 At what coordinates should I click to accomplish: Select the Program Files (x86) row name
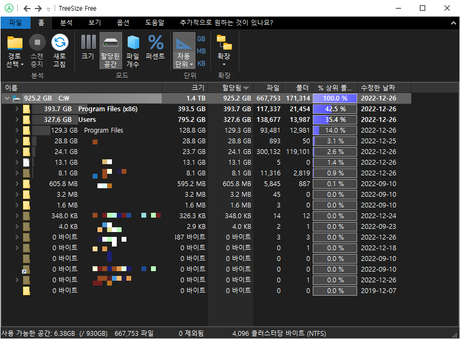tap(108, 109)
